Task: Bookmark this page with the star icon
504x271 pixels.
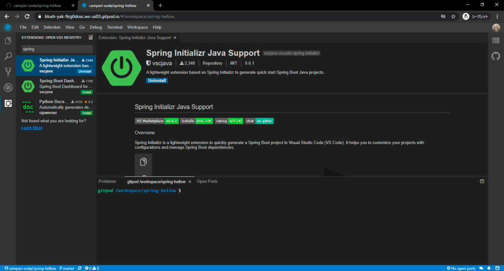Action: pyautogui.click(x=453, y=16)
